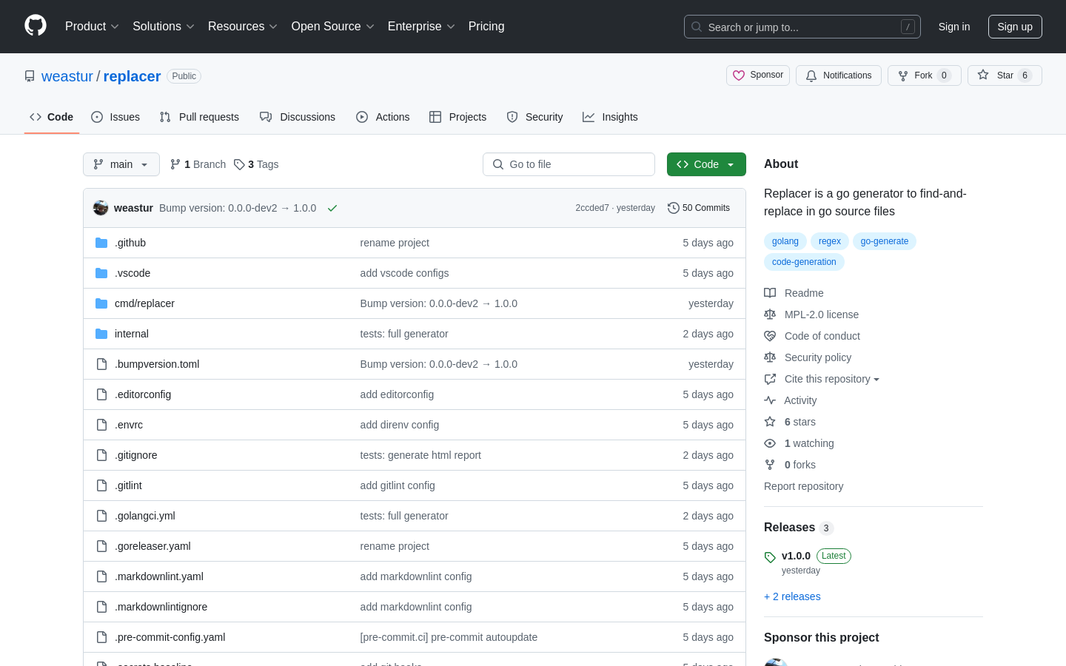Open the .pre-commit-config.yaml file
This screenshot has width=1066, height=666.
(x=170, y=637)
